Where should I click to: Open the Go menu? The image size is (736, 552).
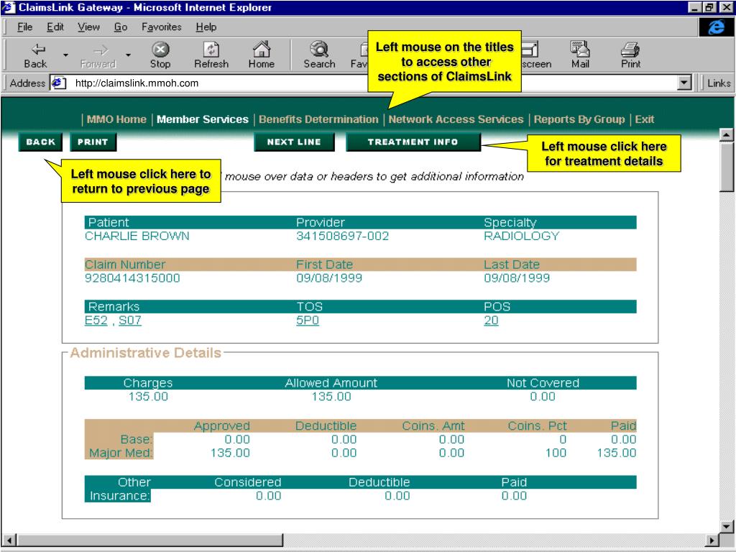coord(121,27)
